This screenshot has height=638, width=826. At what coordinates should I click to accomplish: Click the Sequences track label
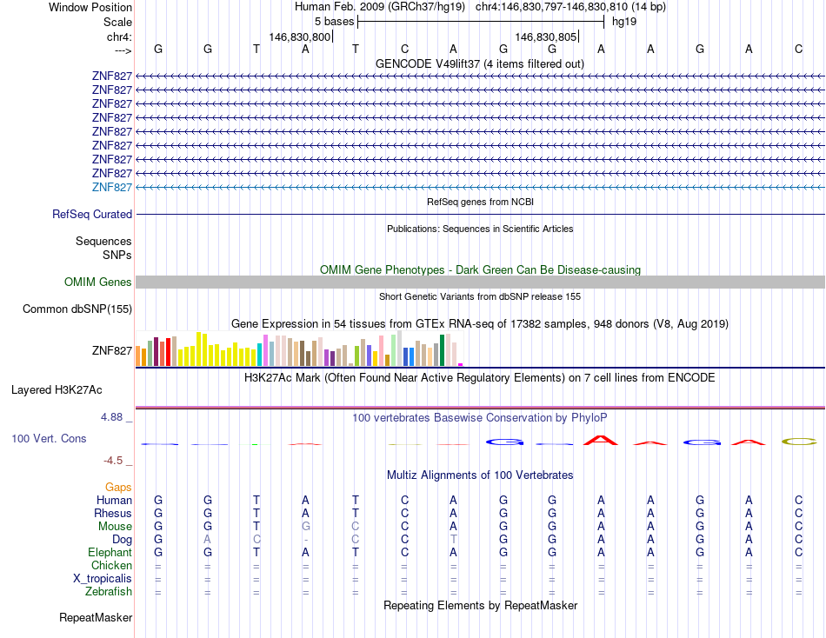point(103,242)
